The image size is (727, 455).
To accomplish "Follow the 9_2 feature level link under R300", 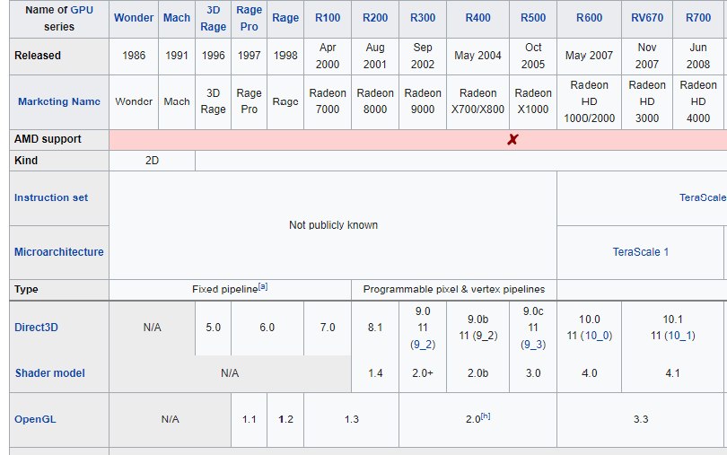I will tap(423, 345).
